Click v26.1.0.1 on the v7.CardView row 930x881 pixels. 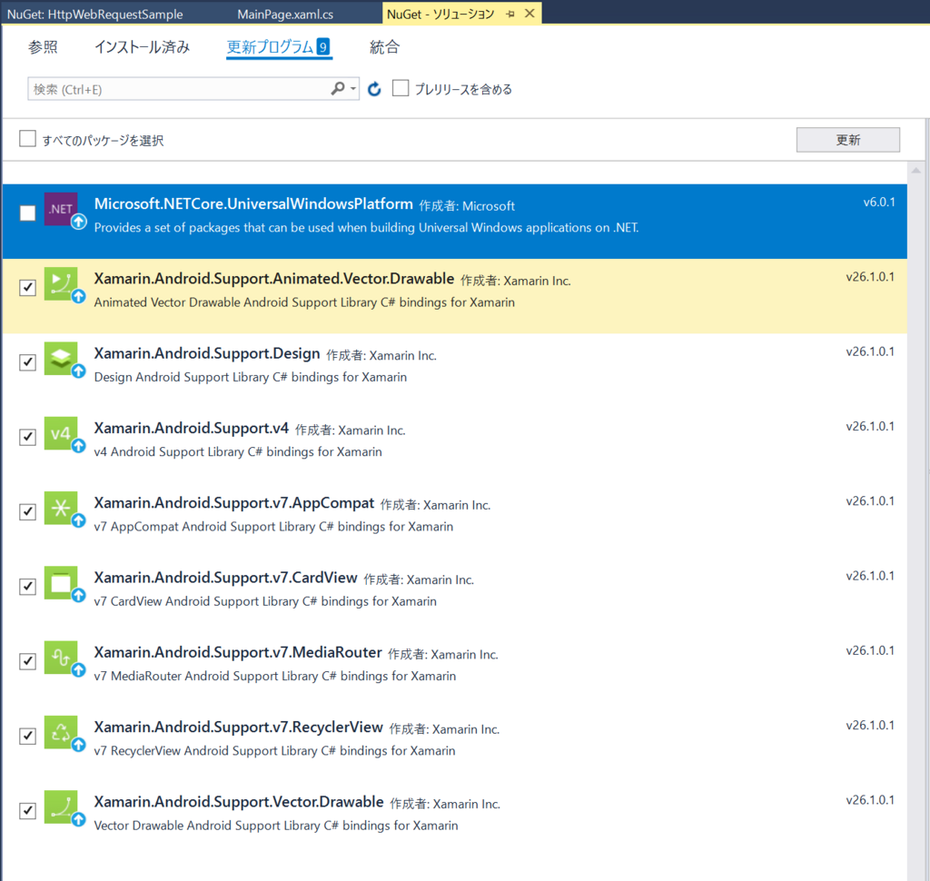[870, 576]
